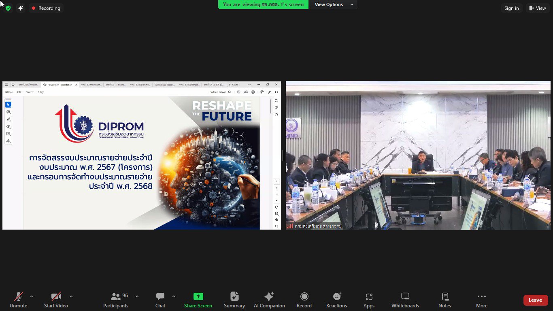Open the Reactions menu
The width and height of the screenshot is (553, 311).
click(x=336, y=300)
